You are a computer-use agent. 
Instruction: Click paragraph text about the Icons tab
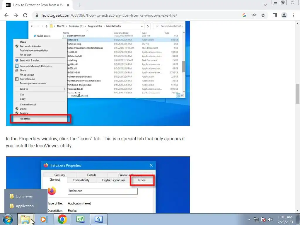tap(95, 142)
